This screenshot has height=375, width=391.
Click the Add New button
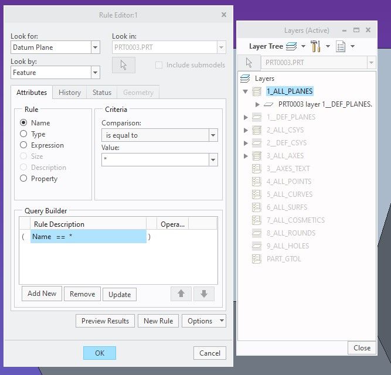[x=42, y=294]
